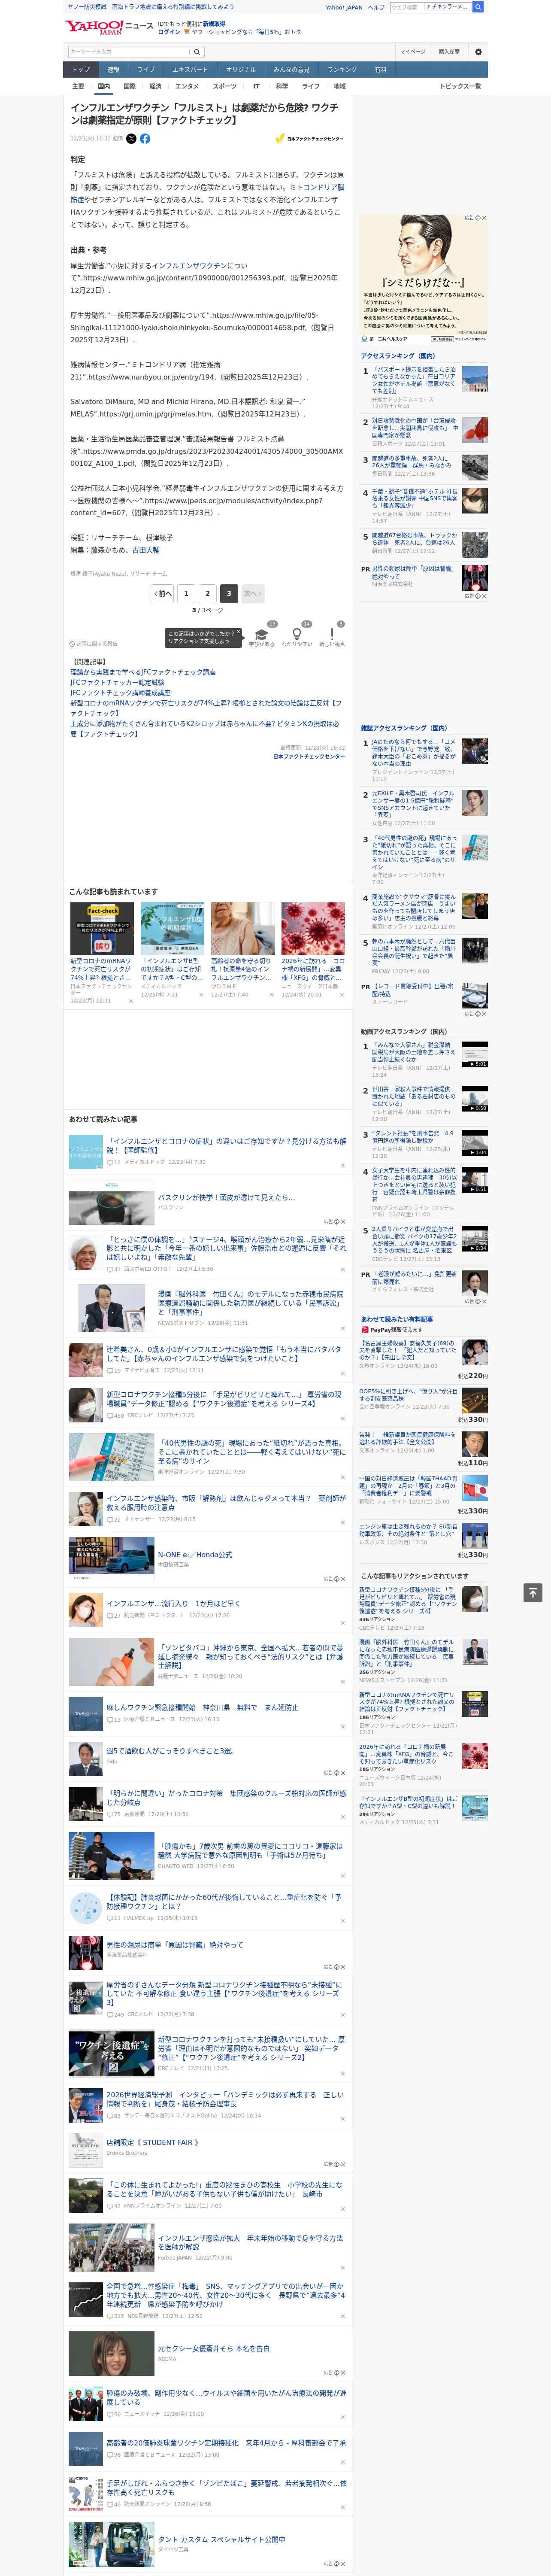Click the 日本ファクトチェックセンター logo

click(309, 139)
